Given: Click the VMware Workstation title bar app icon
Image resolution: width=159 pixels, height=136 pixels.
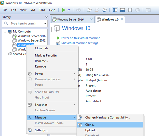Looking at the screenshot, I should click(x=2, y=3).
